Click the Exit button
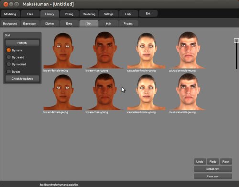The image size is (239, 187). (x=148, y=13)
